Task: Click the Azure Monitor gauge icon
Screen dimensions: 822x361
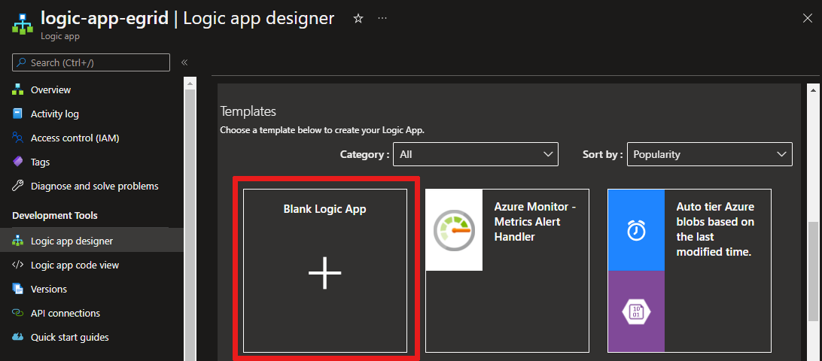Action: pos(454,230)
